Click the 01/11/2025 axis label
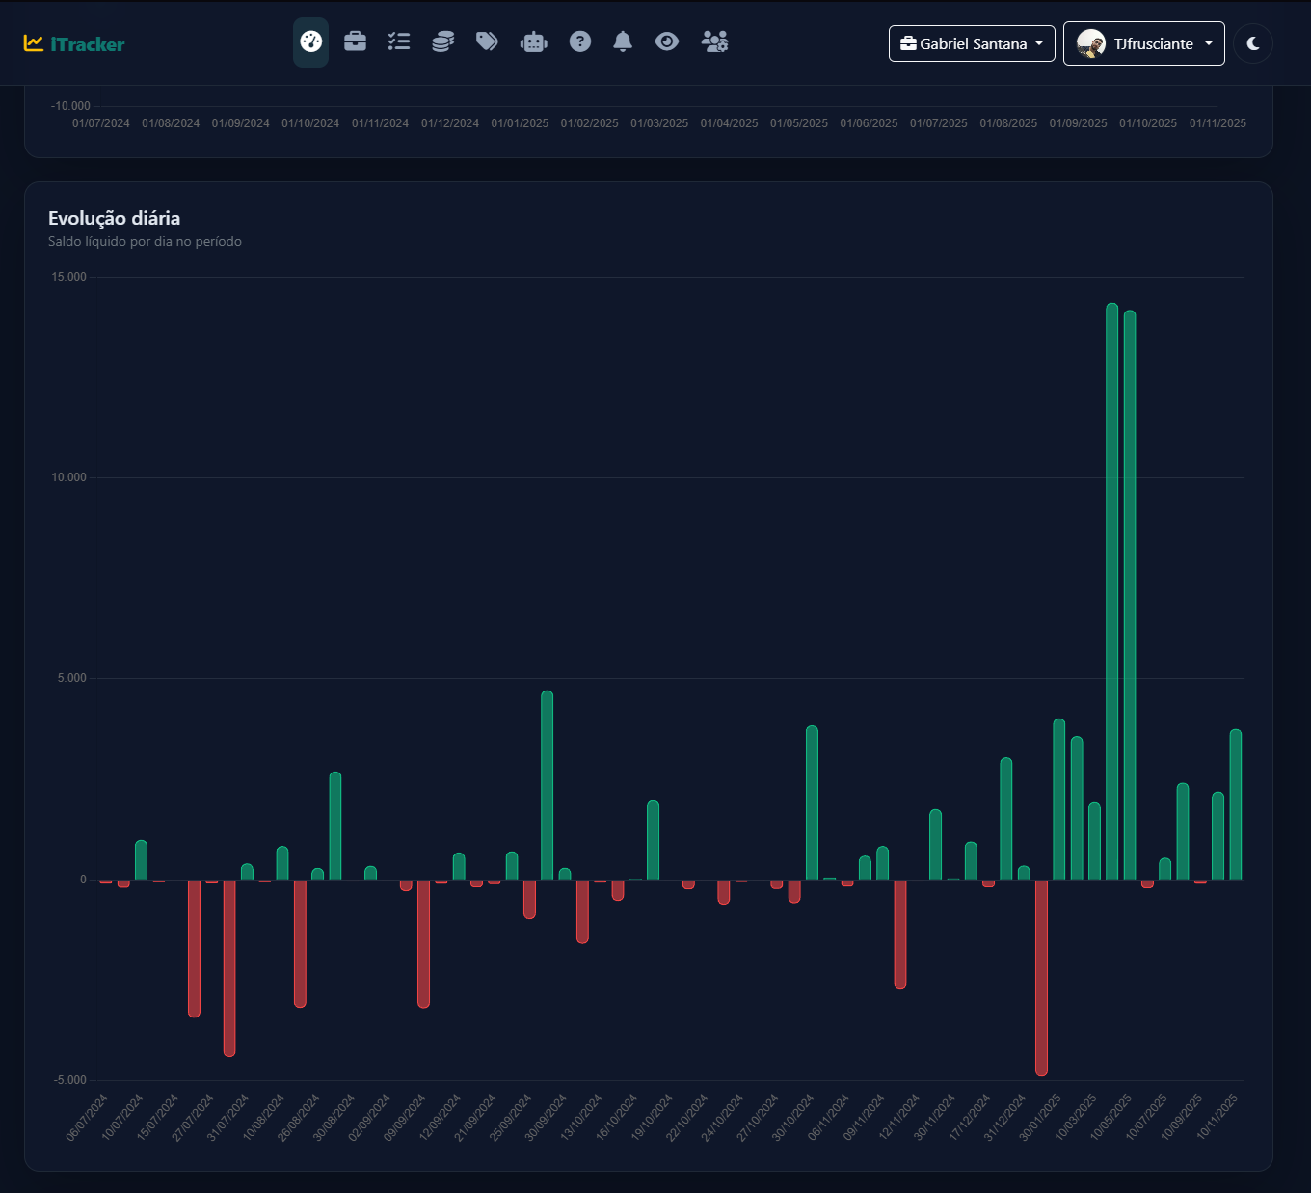The height and width of the screenshot is (1193, 1311). [1217, 123]
